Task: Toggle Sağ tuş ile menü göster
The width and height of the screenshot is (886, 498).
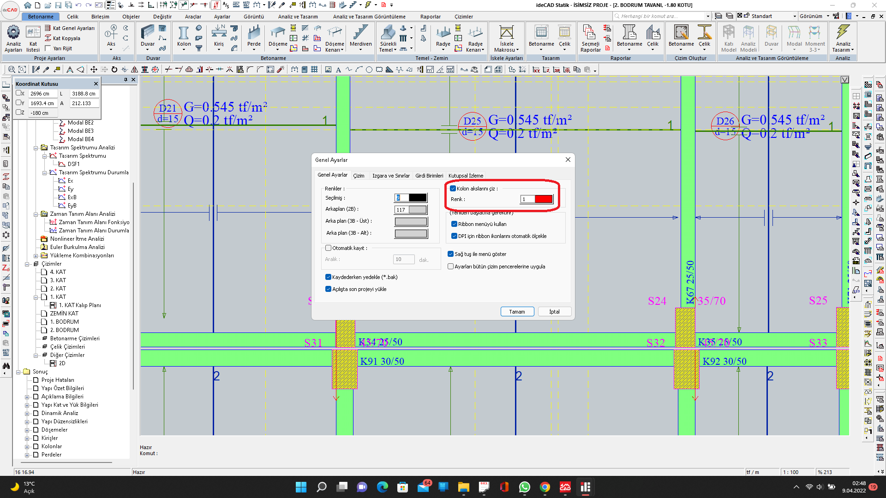Action: coord(450,254)
